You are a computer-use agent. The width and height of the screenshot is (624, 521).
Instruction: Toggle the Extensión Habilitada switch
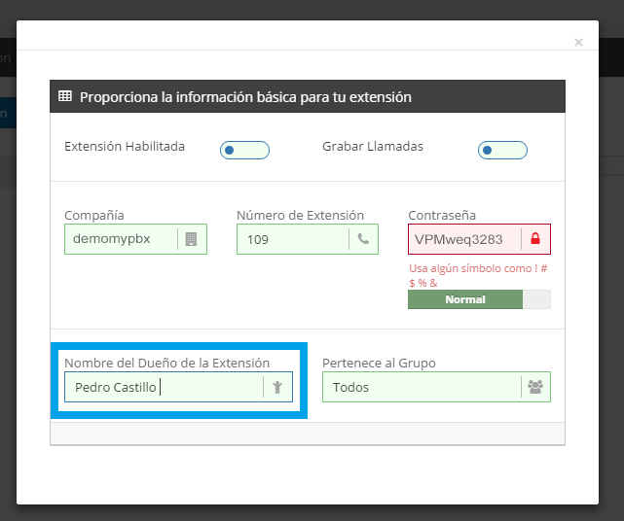tap(244, 150)
